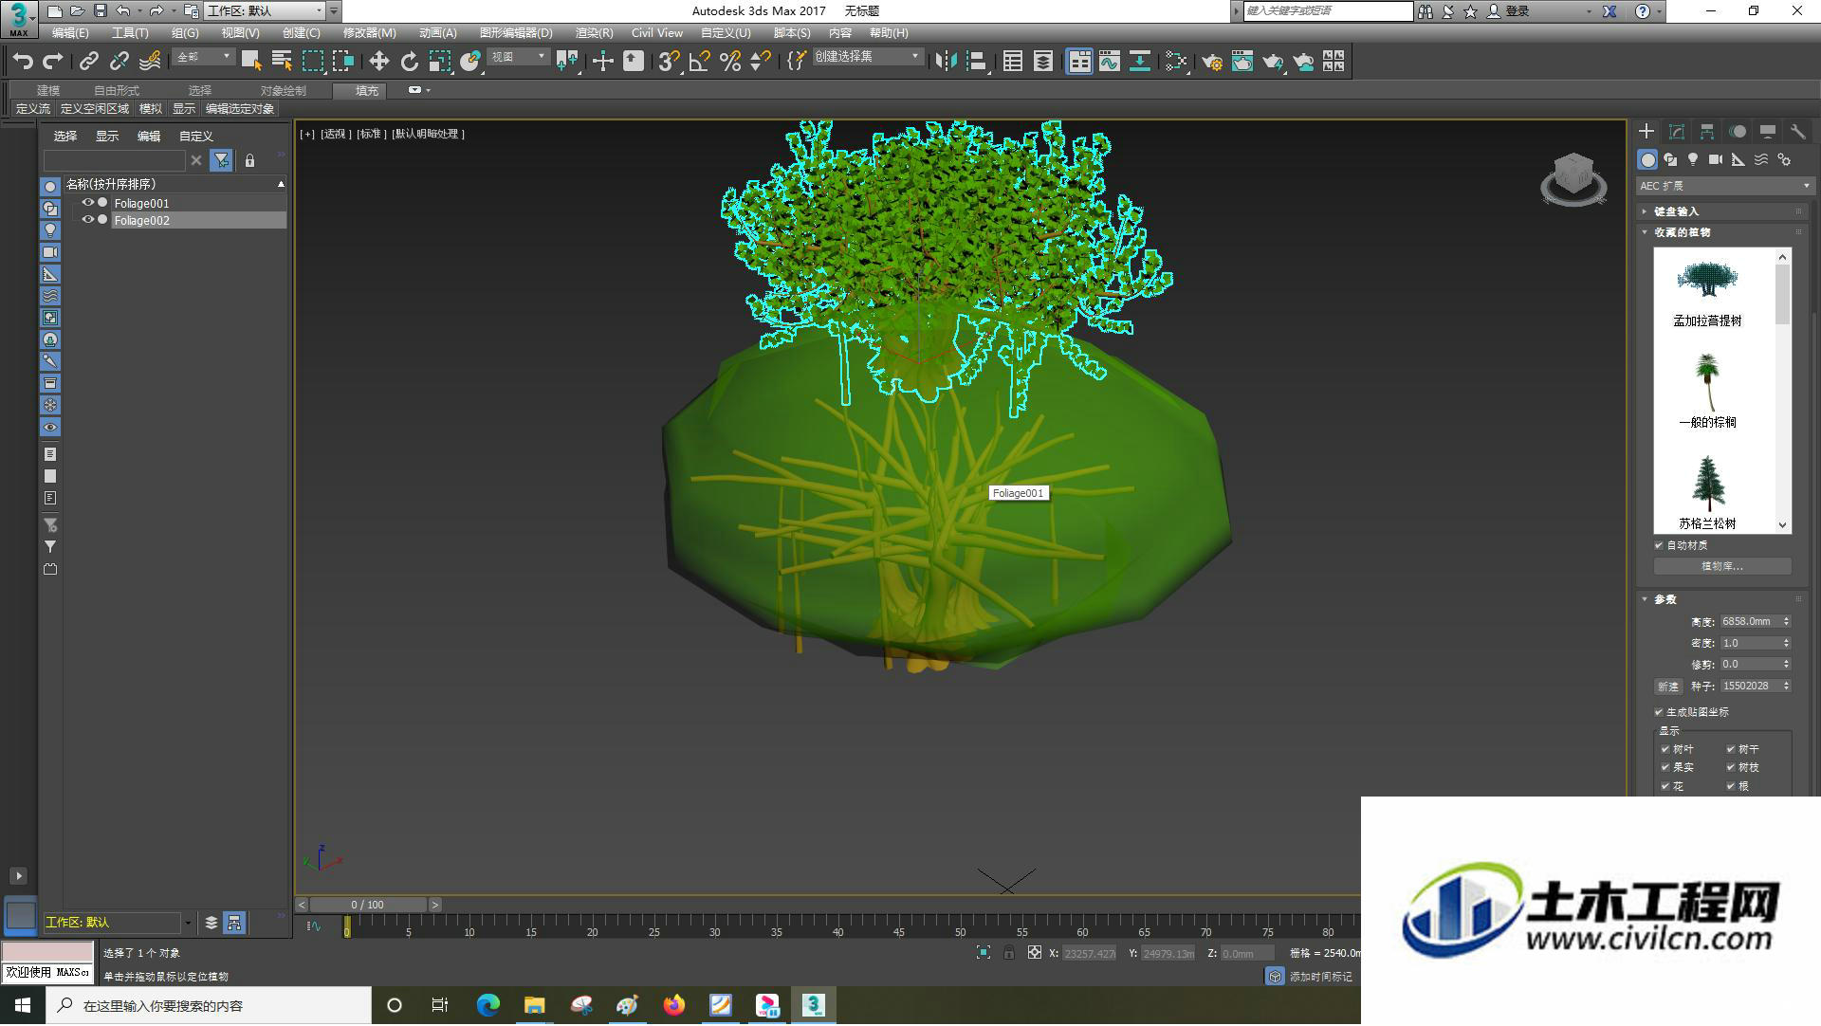Click the 高度 value field
Screen dimensions: 1821x1026
pyautogui.click(x=1751, y=622)
